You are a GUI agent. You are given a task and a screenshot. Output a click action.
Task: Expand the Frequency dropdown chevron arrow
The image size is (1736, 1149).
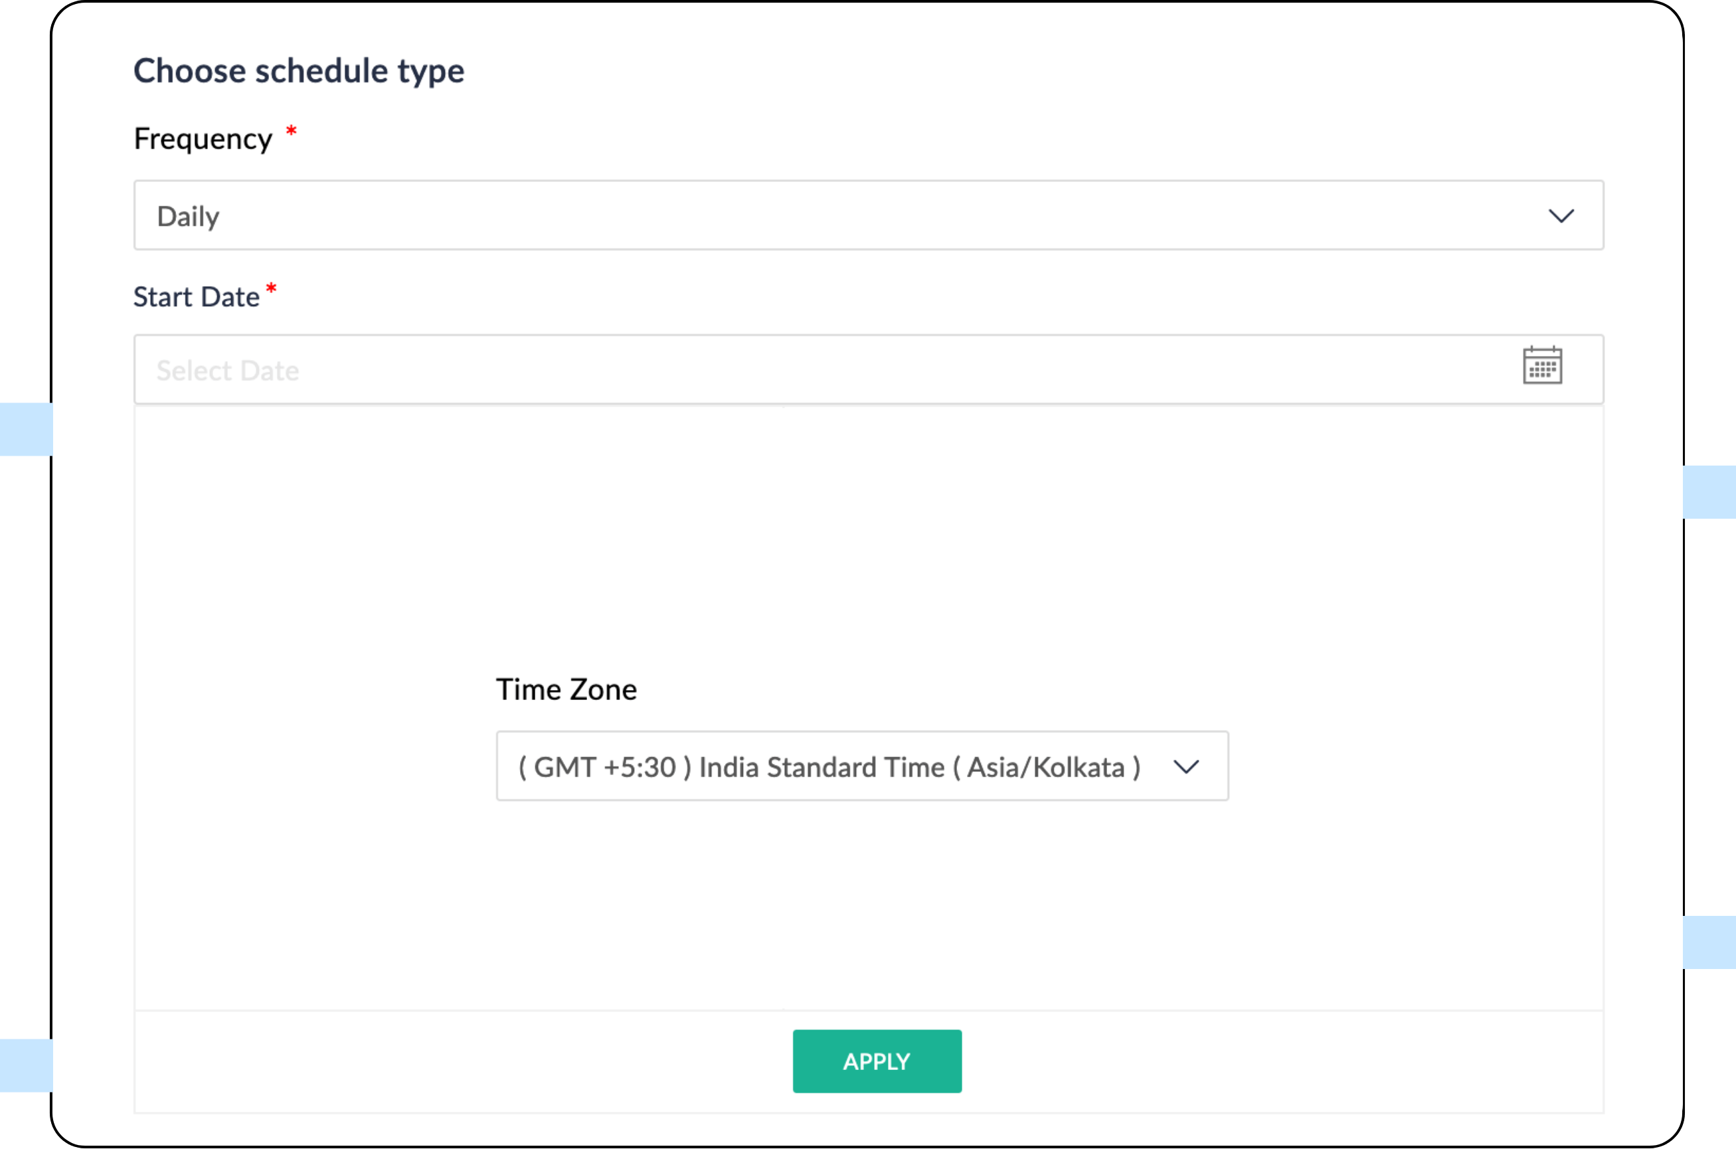(1561, 216)
